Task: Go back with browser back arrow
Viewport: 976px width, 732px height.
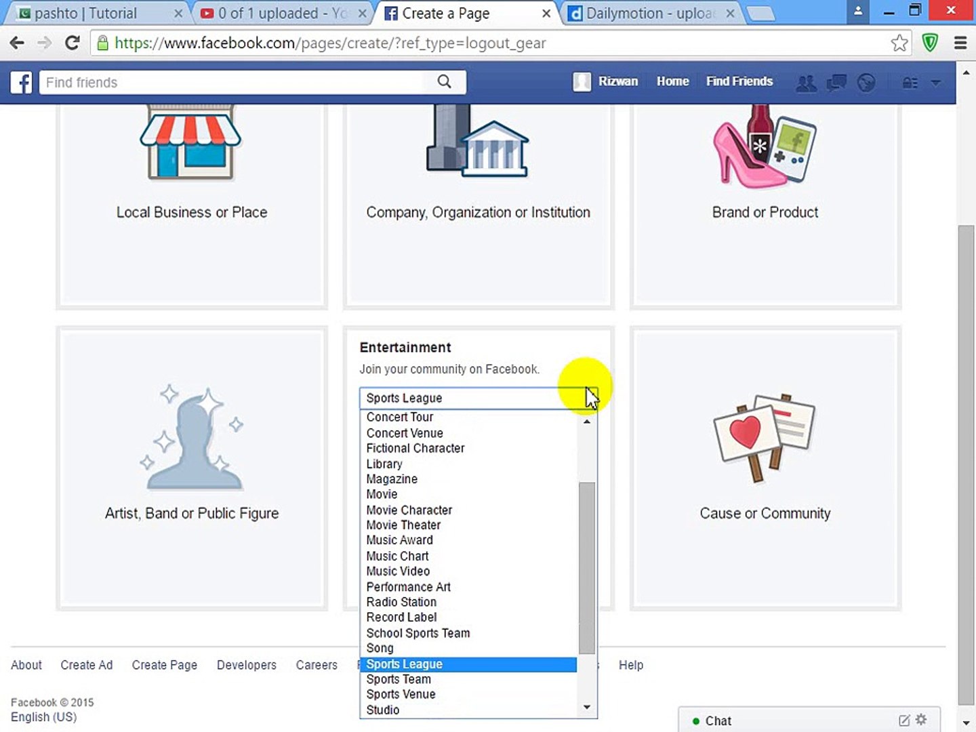Action: click(17, 43)
